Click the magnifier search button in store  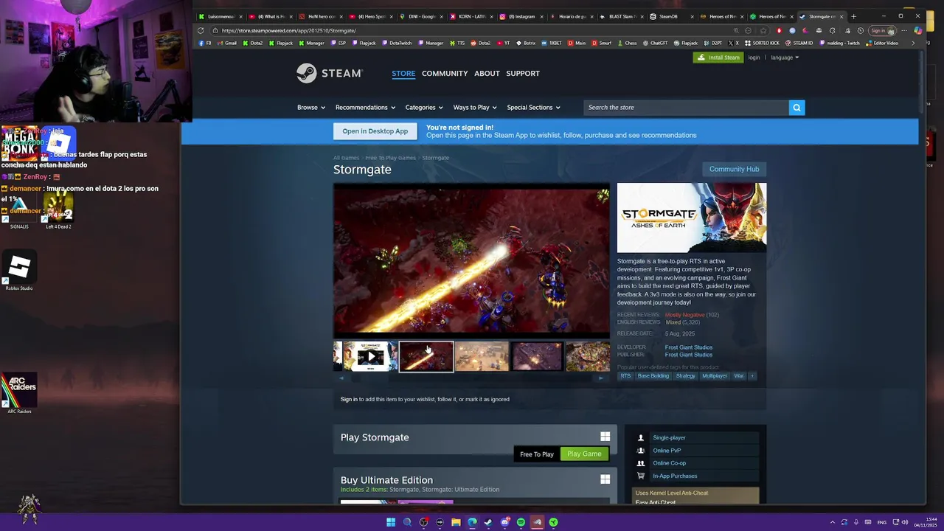[x=796, y=108]
